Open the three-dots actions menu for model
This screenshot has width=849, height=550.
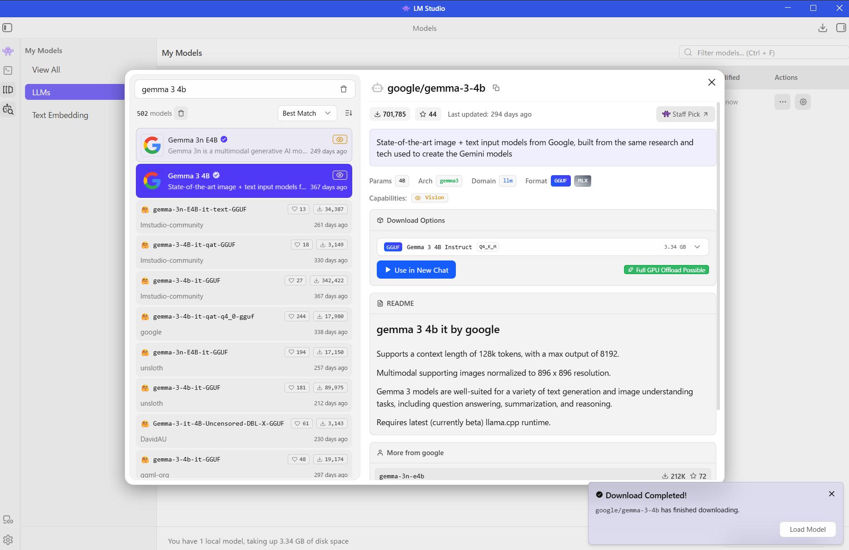coord(782,102)
